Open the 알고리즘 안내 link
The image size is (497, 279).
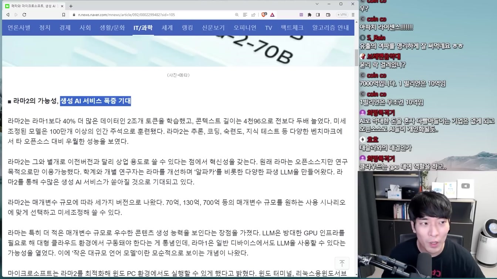click(x=331, y=28)
